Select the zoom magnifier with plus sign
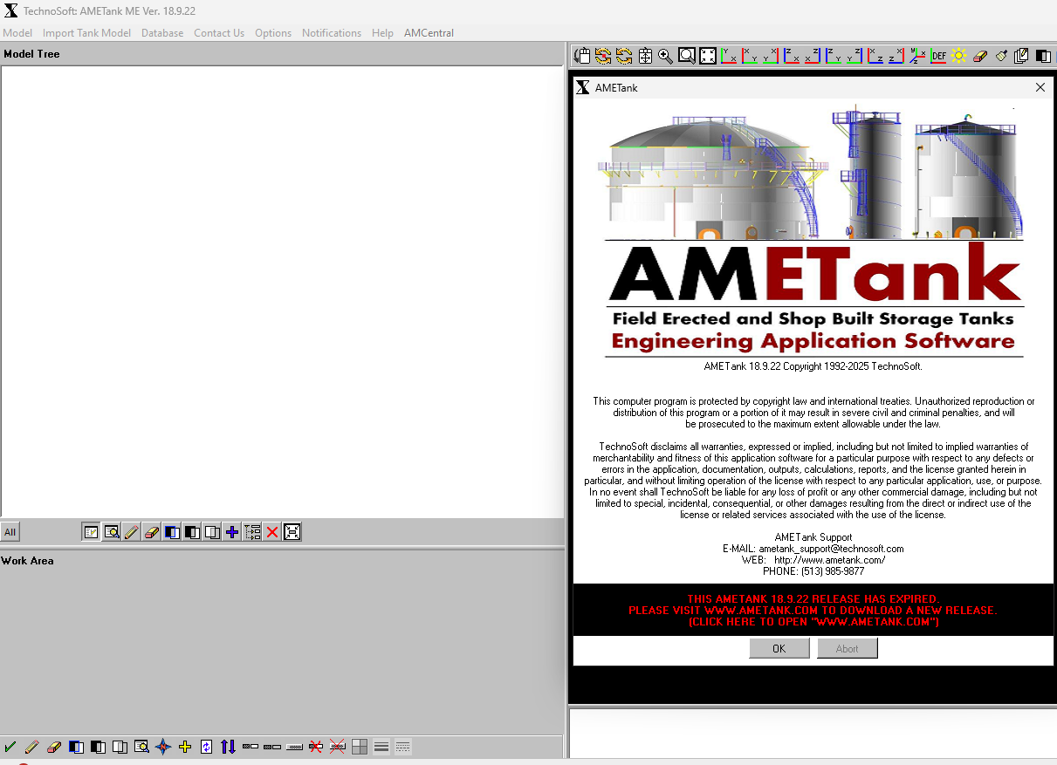Screen dimensions: 1057x765 [x=665, y=56]
